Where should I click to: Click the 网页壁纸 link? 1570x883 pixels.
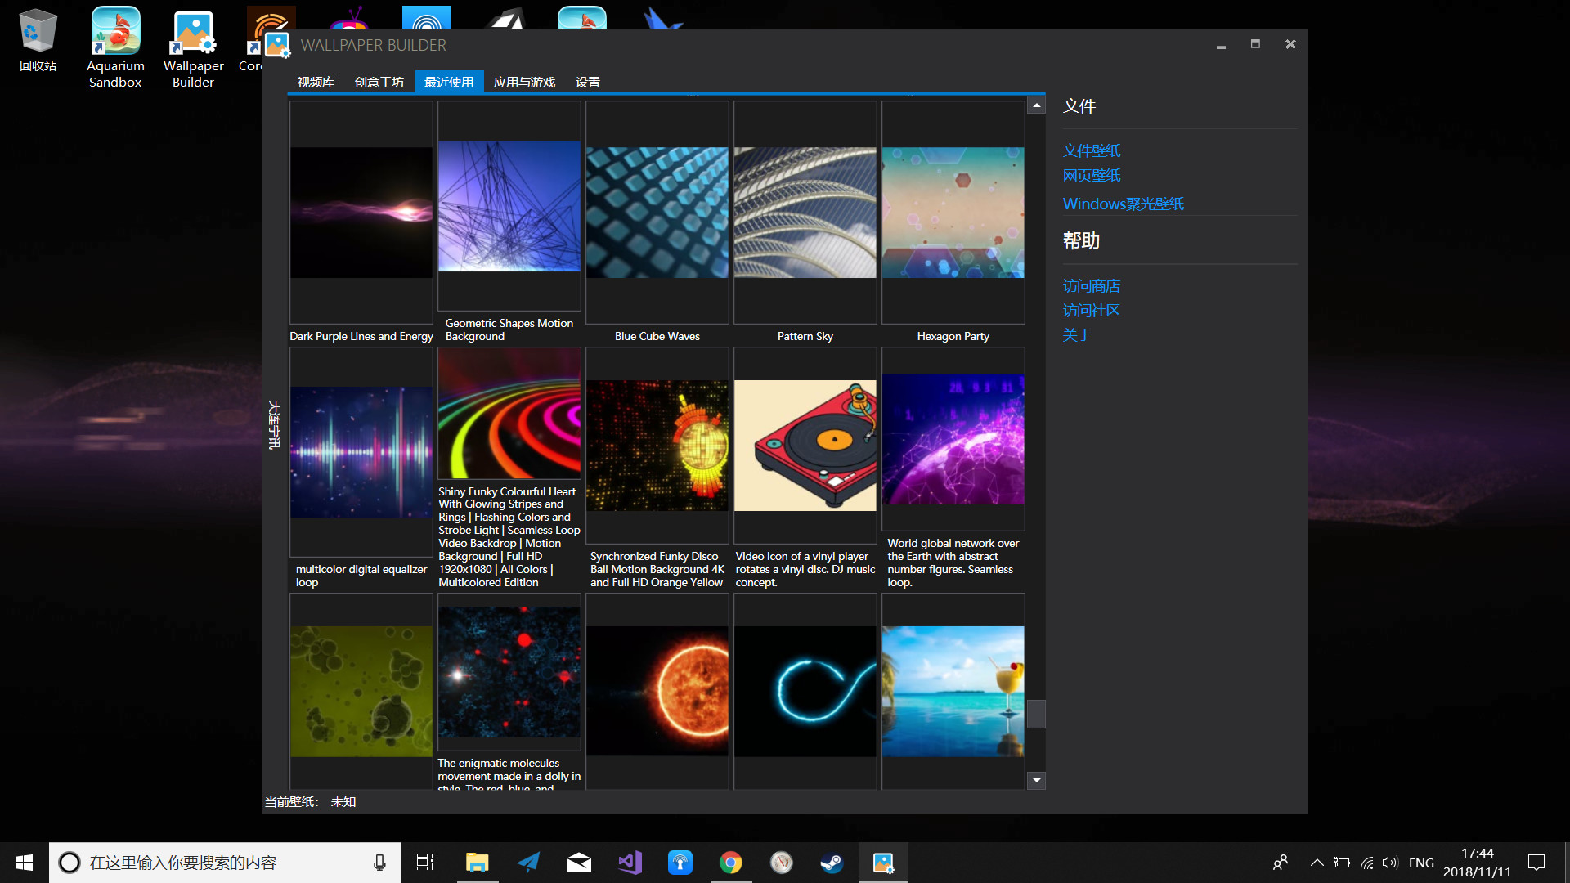tap(1092, 175)
